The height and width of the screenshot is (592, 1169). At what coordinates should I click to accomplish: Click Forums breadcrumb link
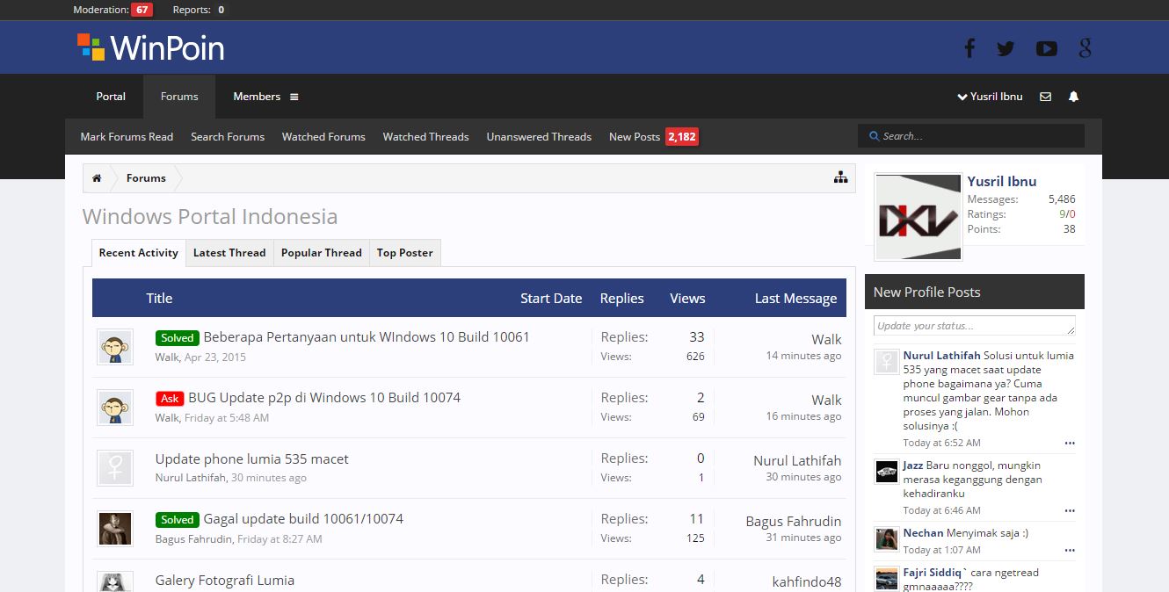click(146, 178)
